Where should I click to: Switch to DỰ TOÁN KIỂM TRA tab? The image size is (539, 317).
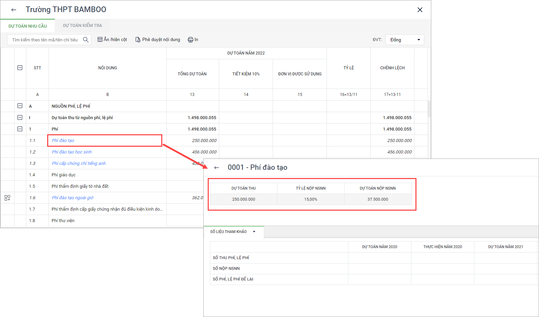tap(82, 26)
